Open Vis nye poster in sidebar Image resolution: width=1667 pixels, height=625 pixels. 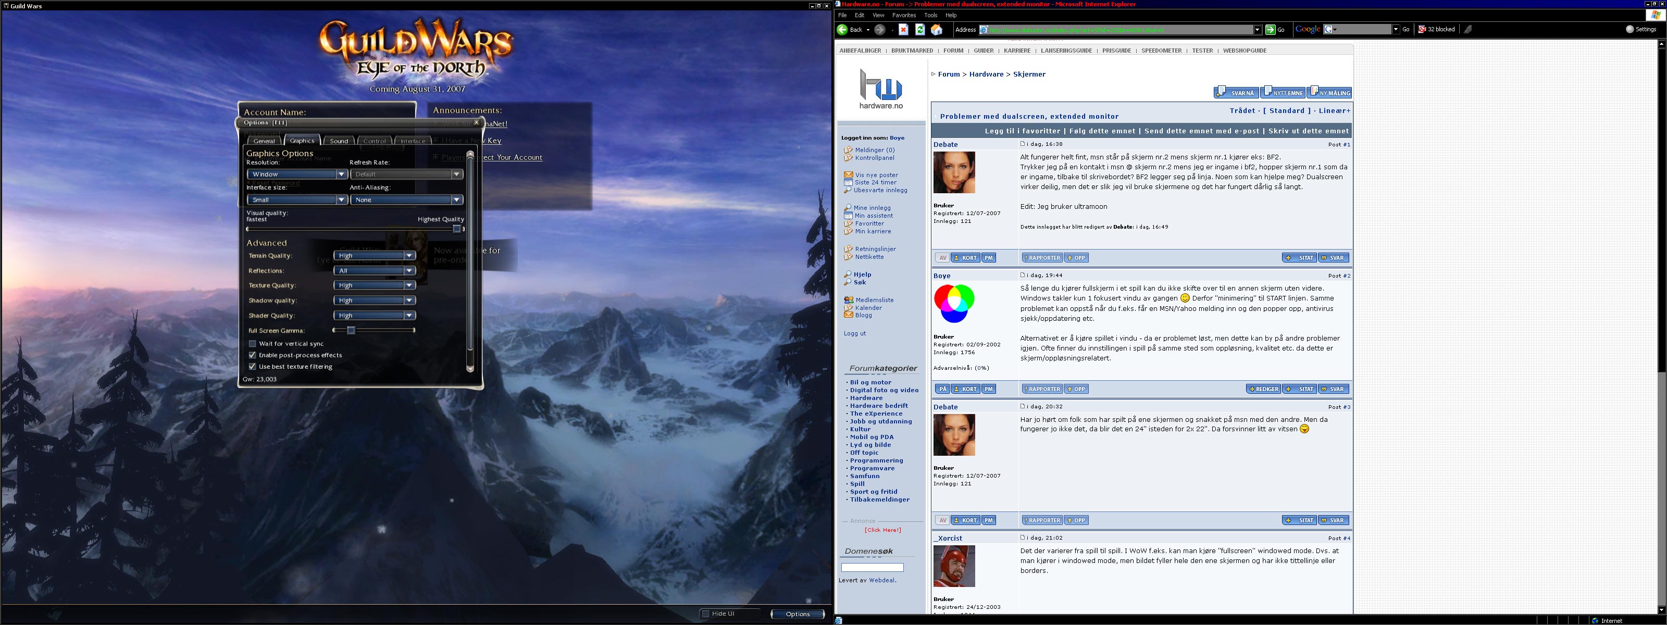tap(876, 174)
